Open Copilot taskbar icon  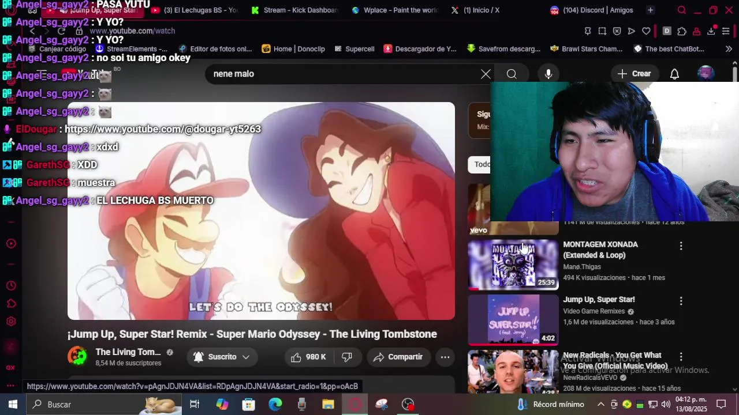click(222, 405)
